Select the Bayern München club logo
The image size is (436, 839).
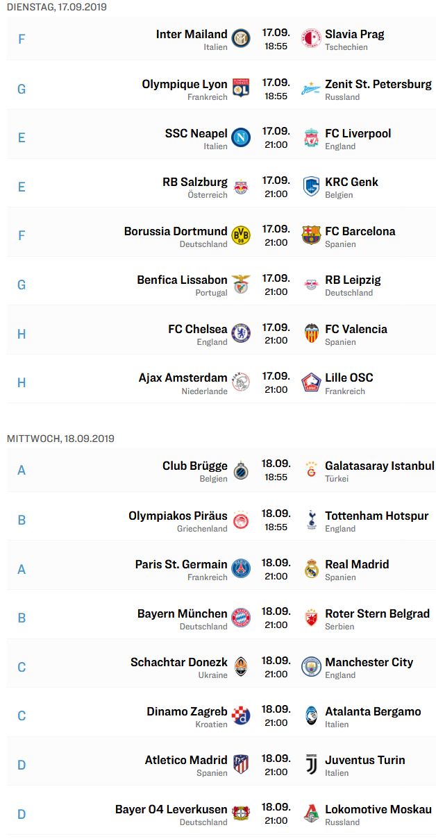pyautogui.click(x=241, y=618)
